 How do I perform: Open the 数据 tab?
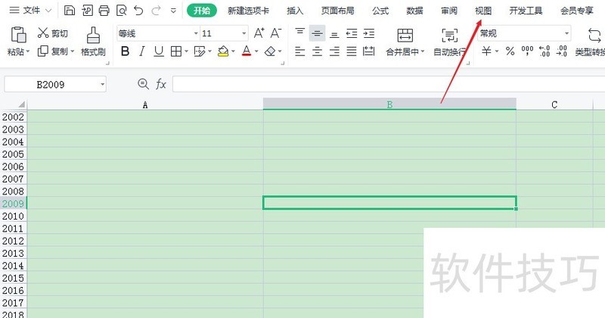click(x=414, y=11)
